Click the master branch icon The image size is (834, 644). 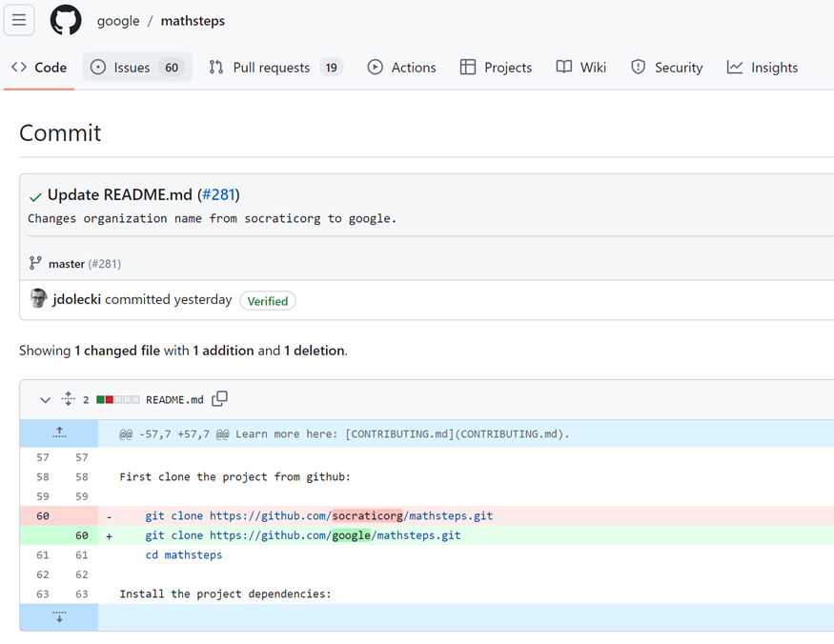click(35, 263)
